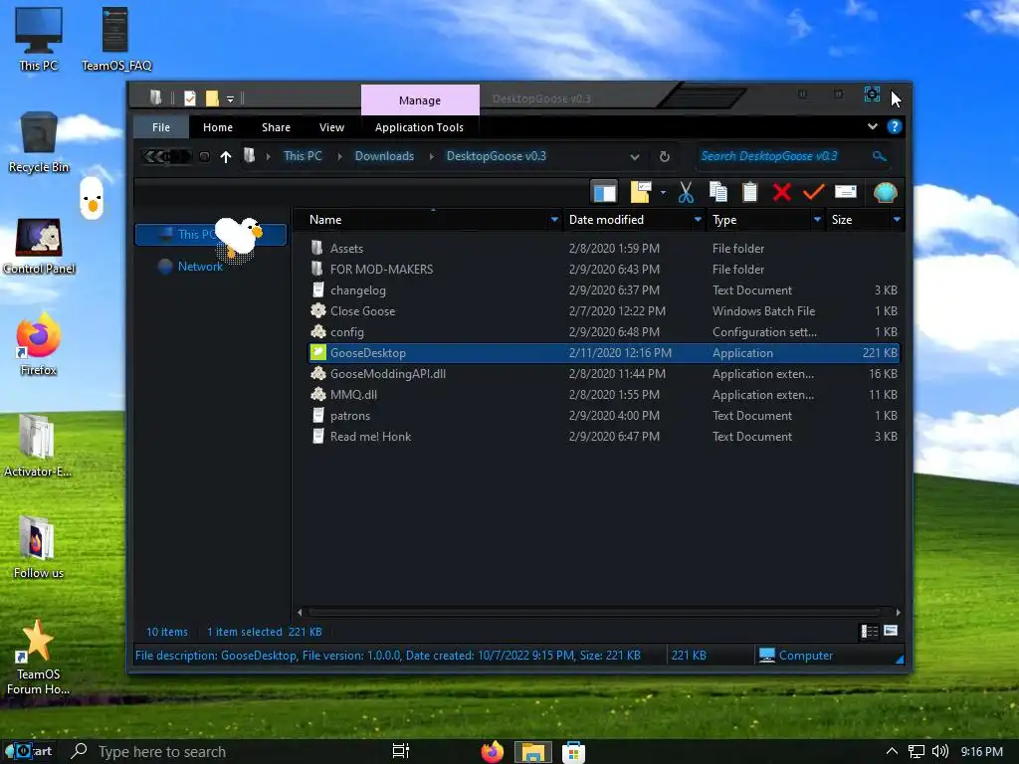Click the Paste clipboard icon
The image size is (1019, 764).
(x=750, y=192)
